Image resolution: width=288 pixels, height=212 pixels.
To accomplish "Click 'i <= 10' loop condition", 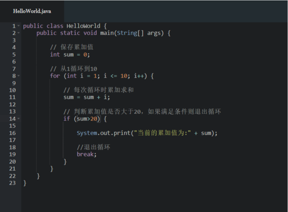I will (115, 76).
